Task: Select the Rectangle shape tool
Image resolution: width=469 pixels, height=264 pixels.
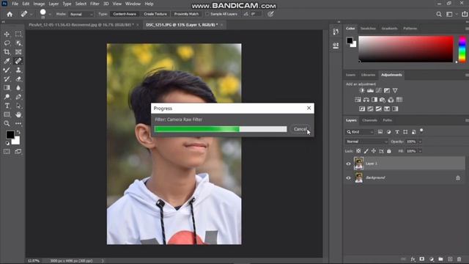Action: pos(7,114)
